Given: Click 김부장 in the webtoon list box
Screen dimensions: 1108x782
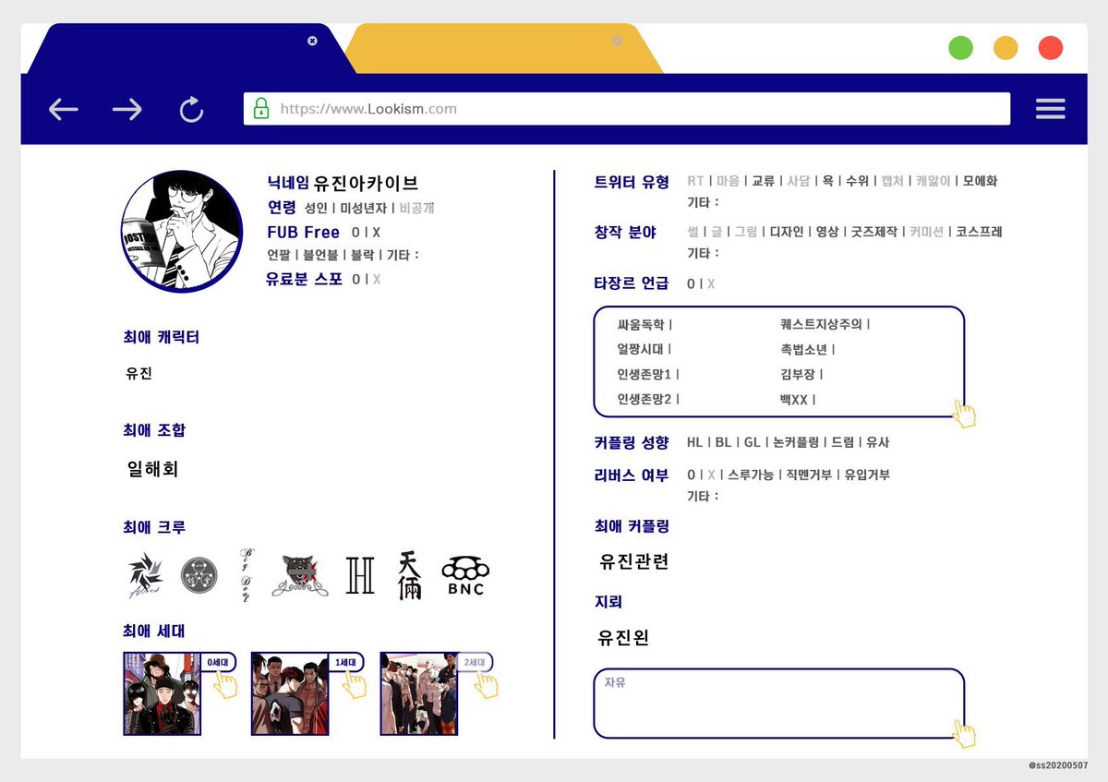Looking at the screenshot, I should tap(798, 374).
